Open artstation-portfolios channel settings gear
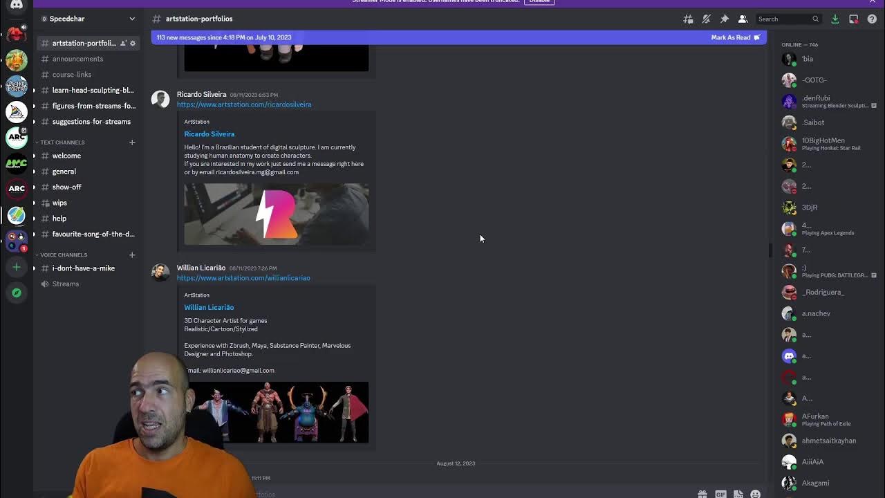885x498 pixels. 133,43
